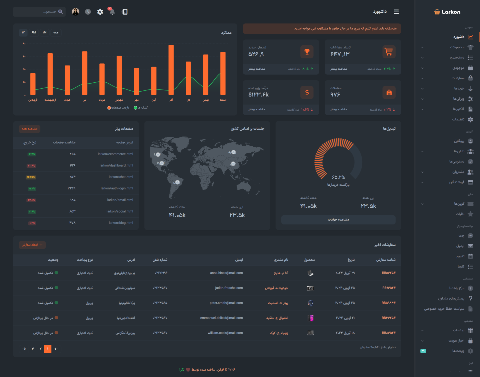Image resolution: width=480 pixels, height=377 pixels.
Task: Click the search input field
Action: 39,12
